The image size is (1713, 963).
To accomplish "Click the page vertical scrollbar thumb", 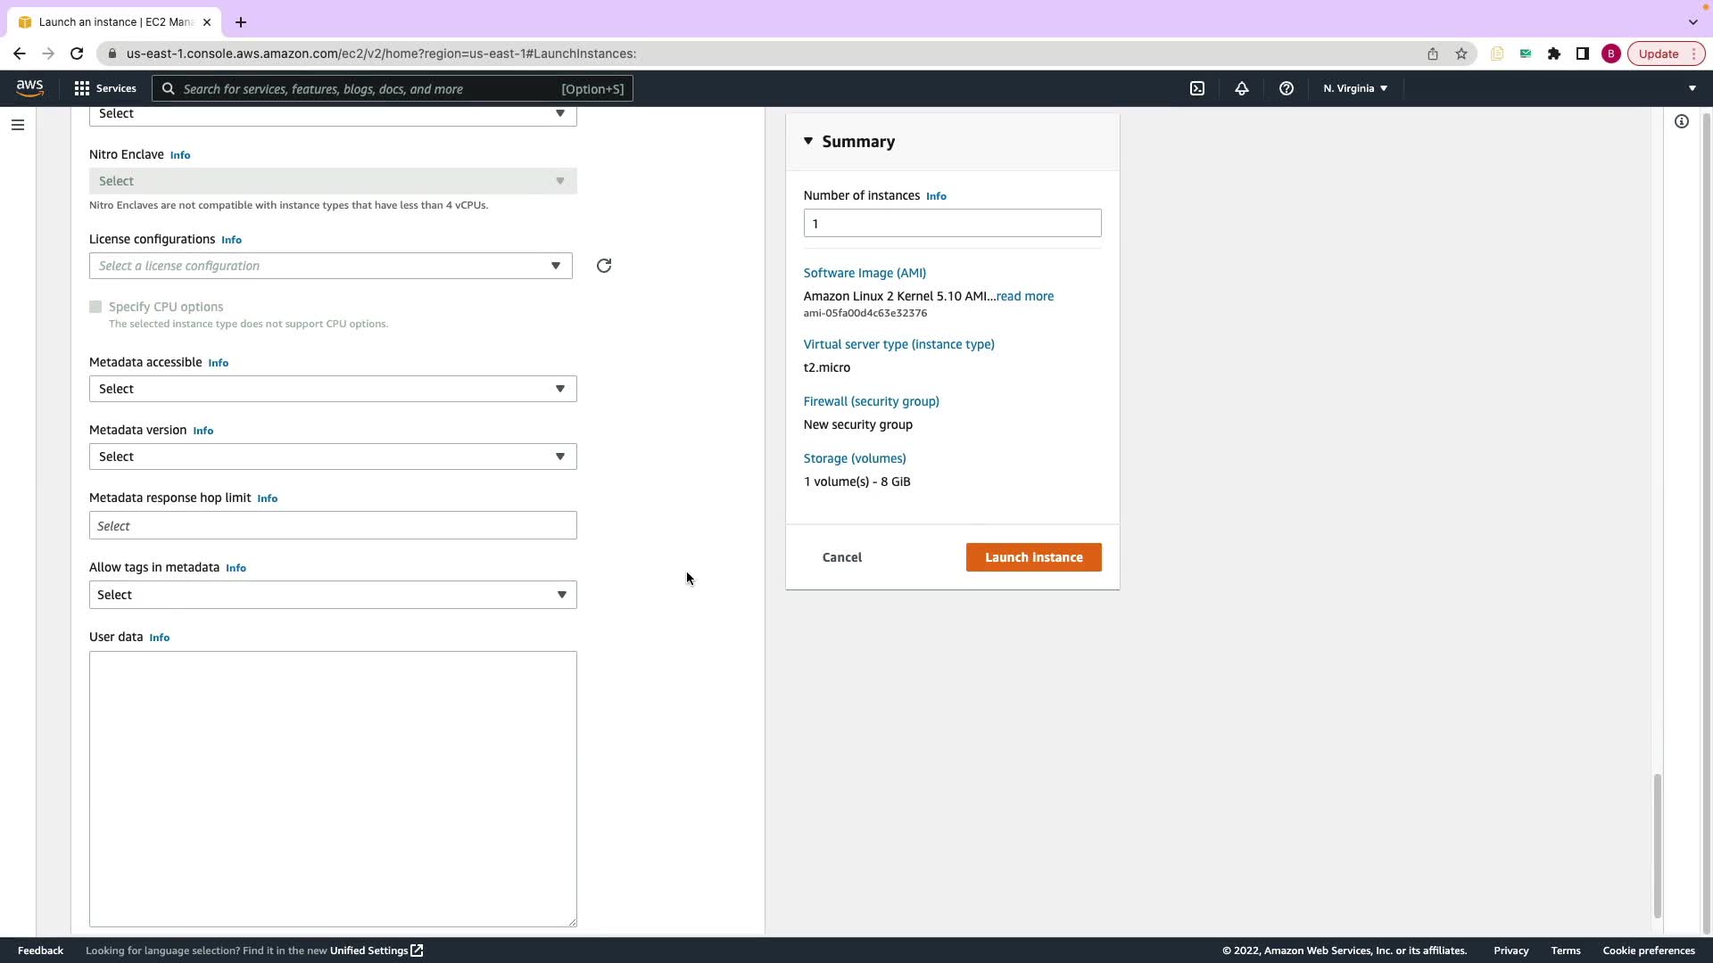I will [x=1657, y=844].
